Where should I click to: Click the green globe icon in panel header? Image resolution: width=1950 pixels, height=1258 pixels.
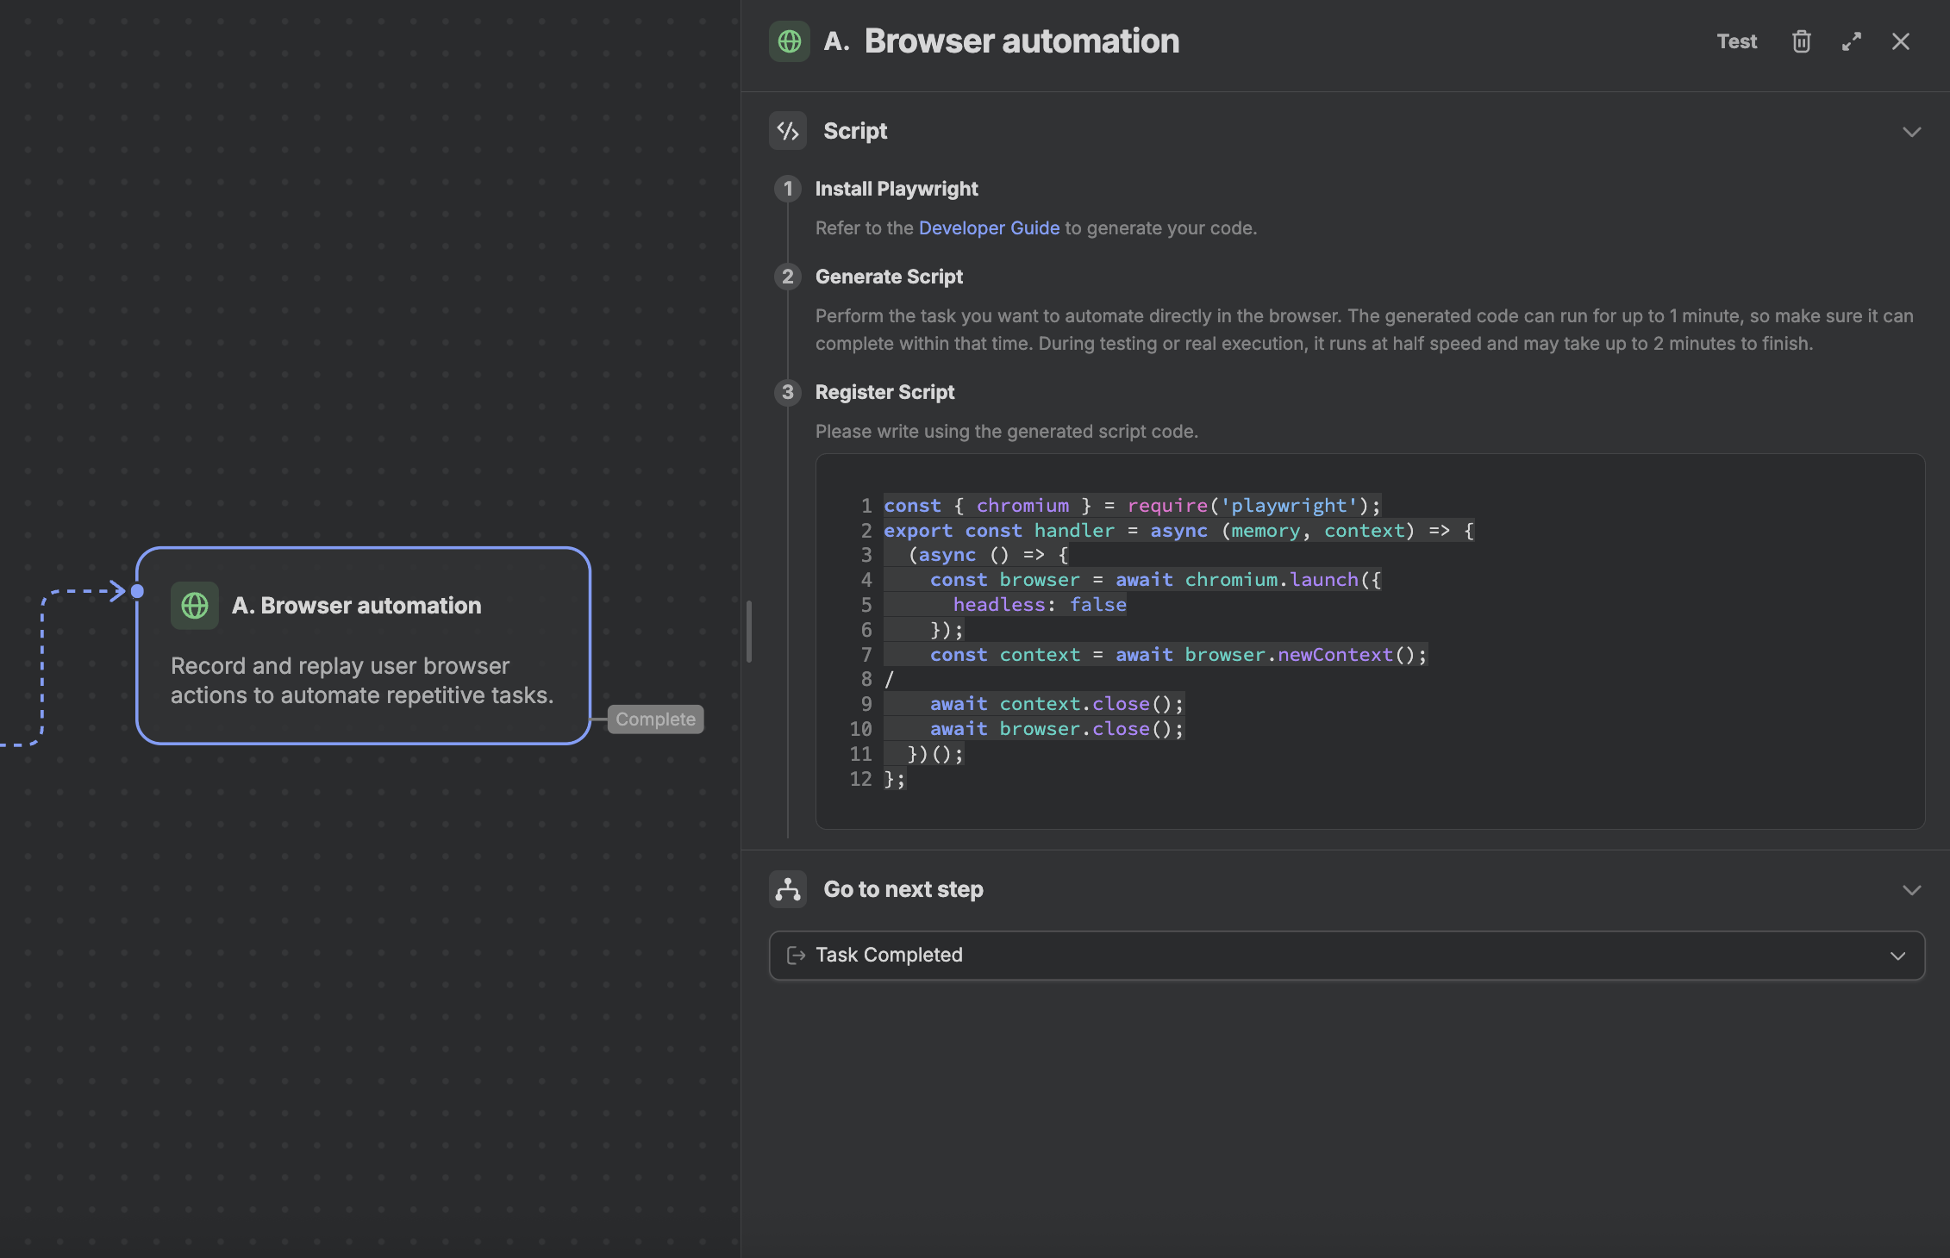[789, 41]
